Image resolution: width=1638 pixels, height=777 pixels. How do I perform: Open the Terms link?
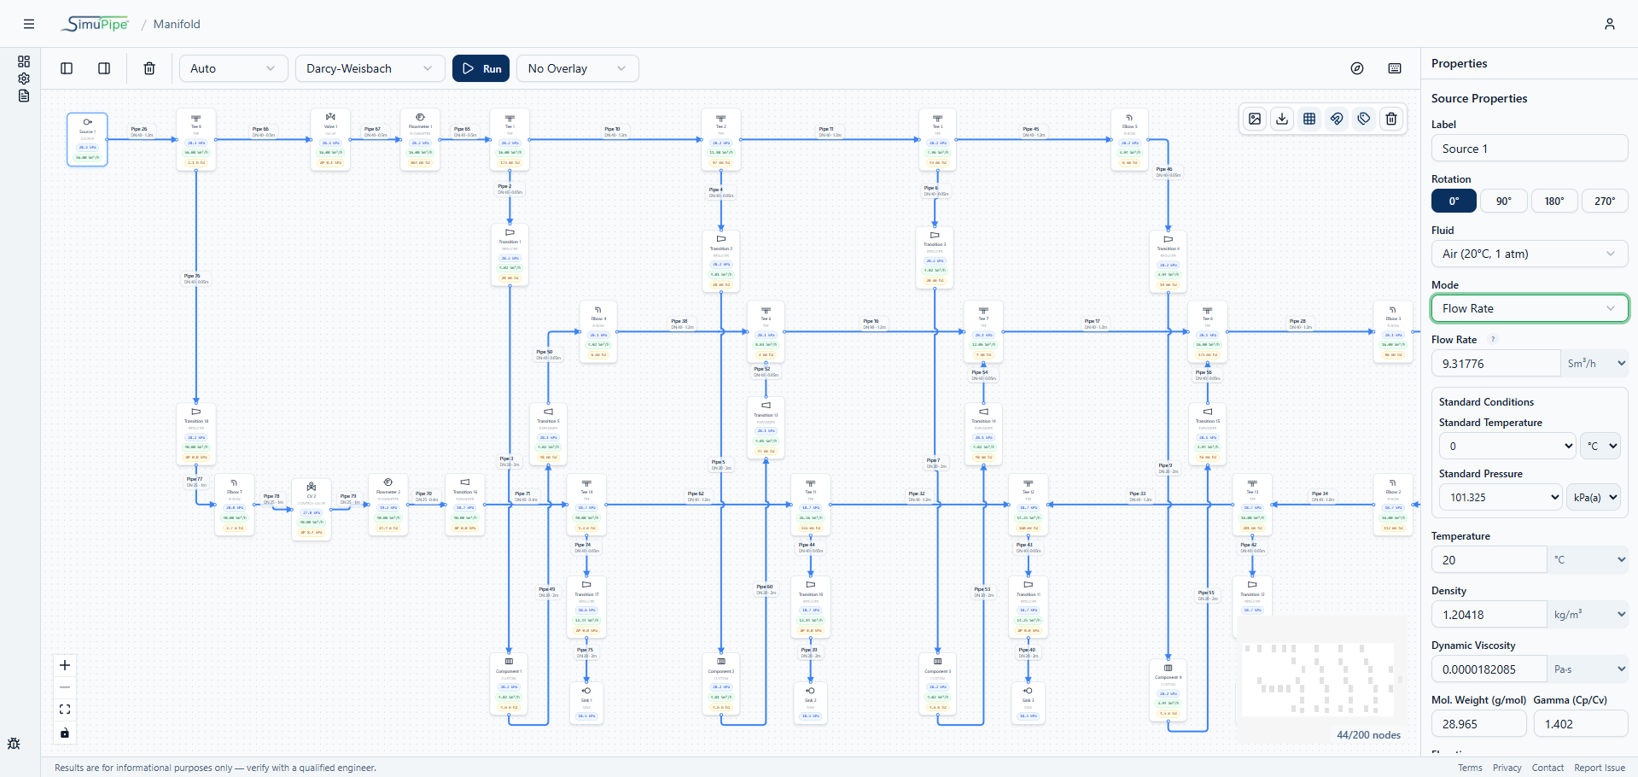tap(1470, 768)
